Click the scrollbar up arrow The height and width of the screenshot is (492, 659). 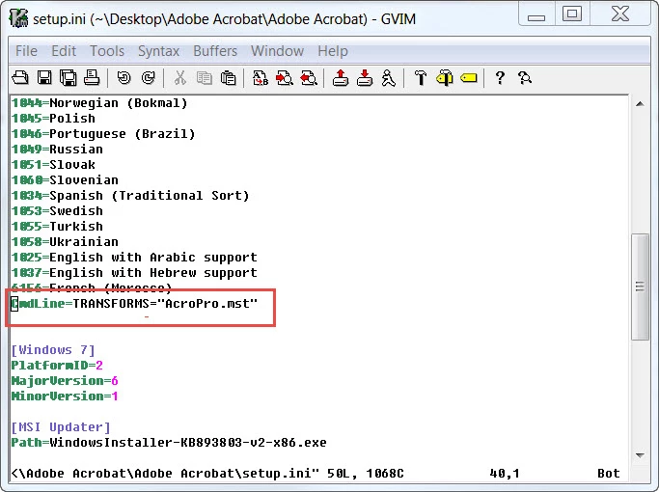click(640, 104)
